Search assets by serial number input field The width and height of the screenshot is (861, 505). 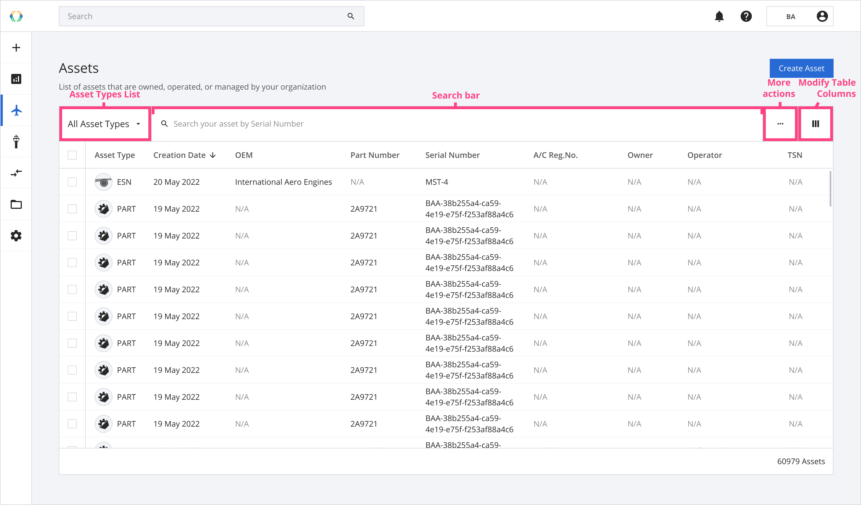457,123
